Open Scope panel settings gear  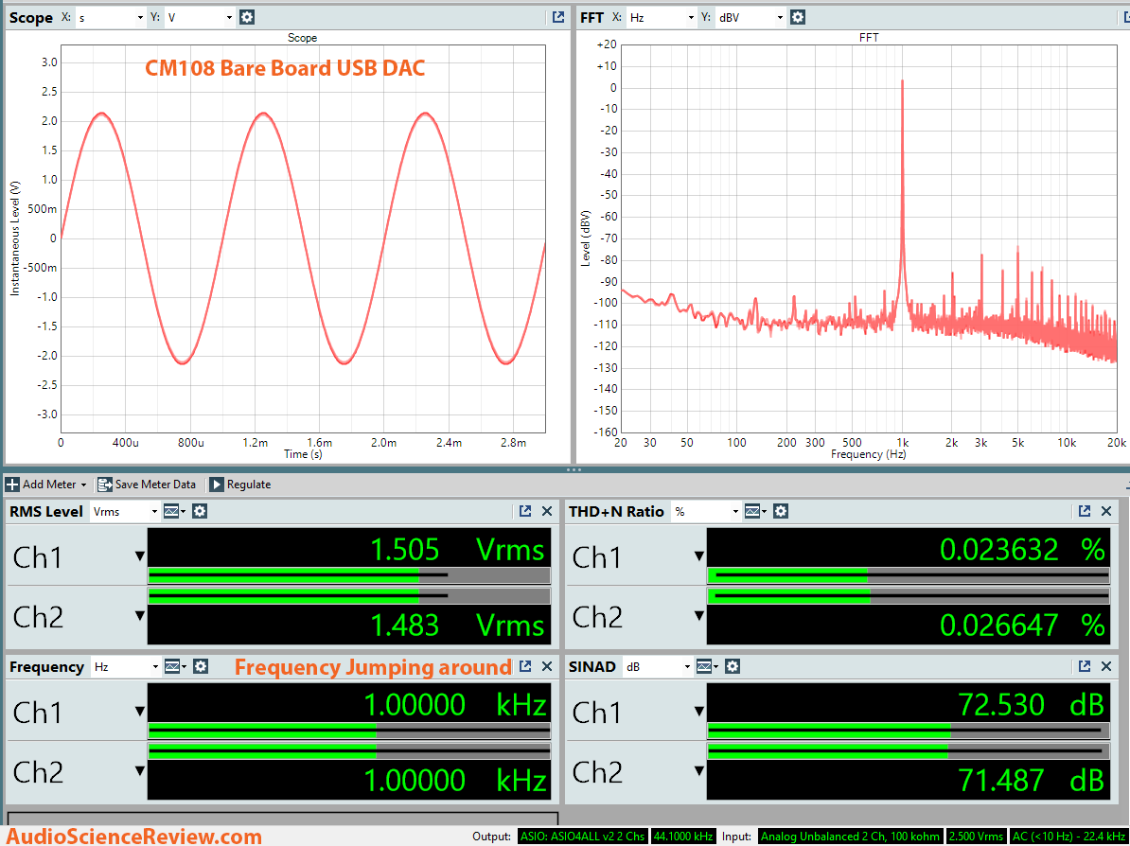[x=246, y=17]
